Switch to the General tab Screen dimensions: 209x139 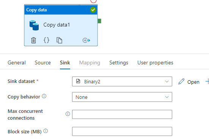point(17,63)
